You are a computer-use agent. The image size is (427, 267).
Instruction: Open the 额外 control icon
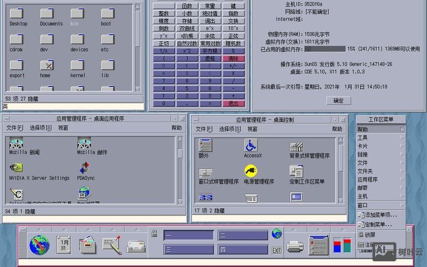tap(205, 145)
